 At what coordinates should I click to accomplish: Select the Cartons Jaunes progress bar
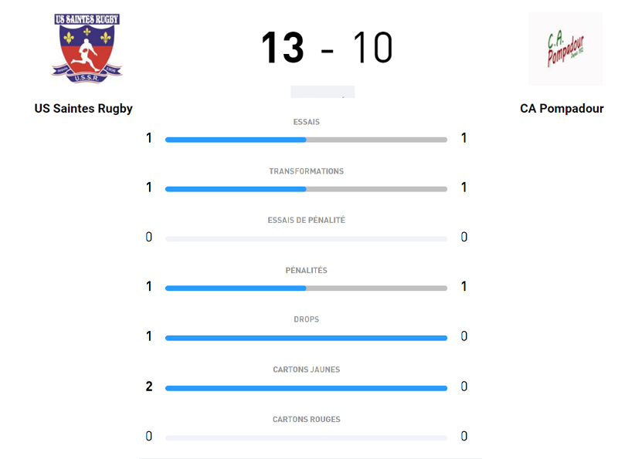coord(306,388)
